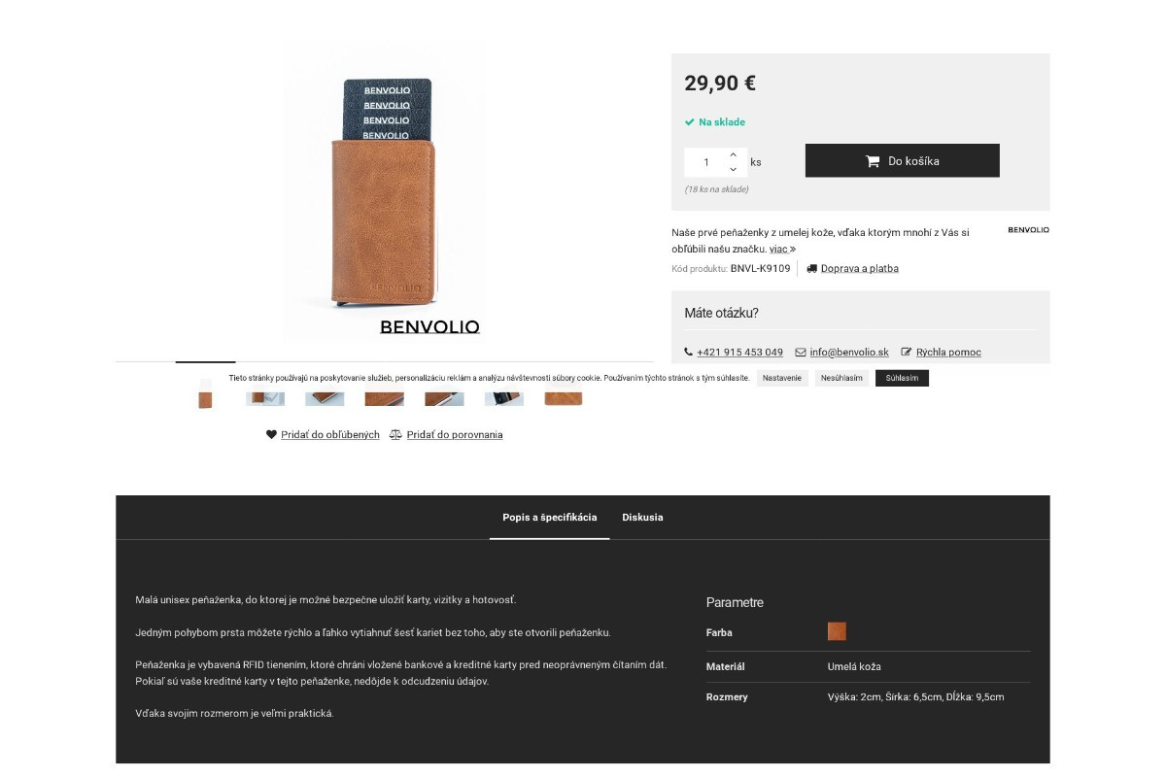Expand description via 'viac' link
Viewport: 1166px width, 777px height.
coord(782,250)
